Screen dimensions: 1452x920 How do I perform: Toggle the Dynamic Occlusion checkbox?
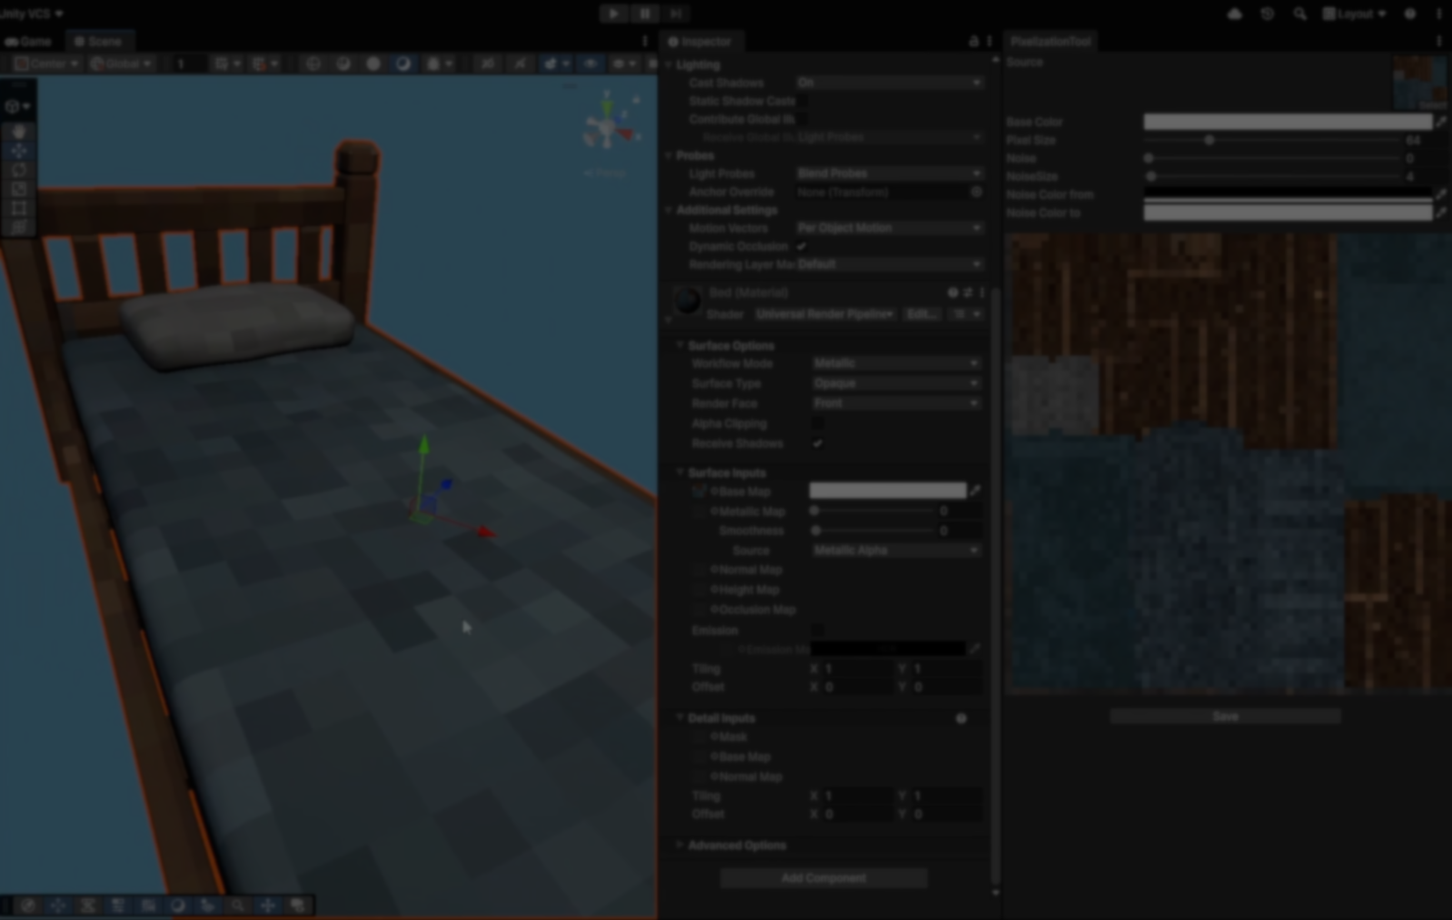click(x=801, y=246)
